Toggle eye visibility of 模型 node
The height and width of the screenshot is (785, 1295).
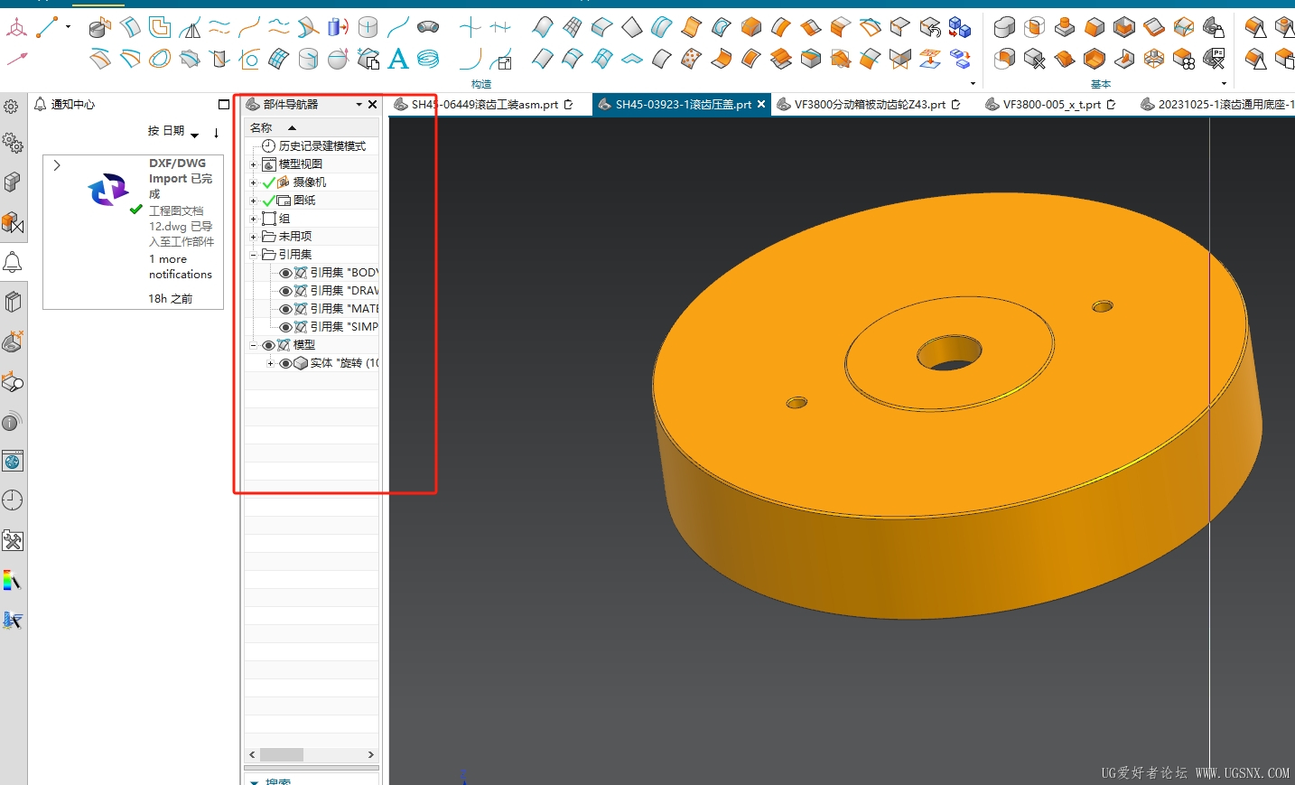point(268,345)
